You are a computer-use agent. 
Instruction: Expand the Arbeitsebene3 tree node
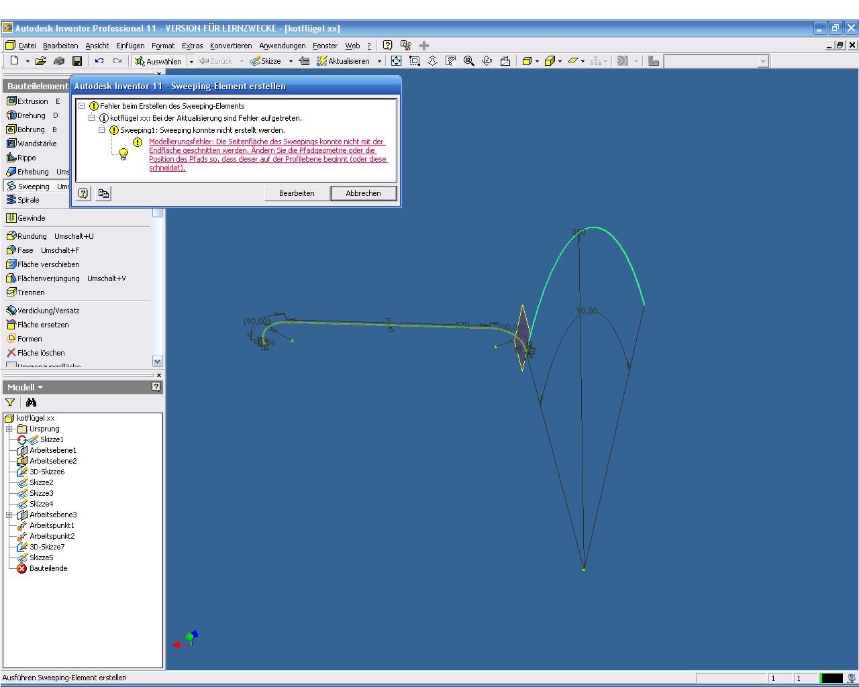pyautogui.click(x=9, y=515)
